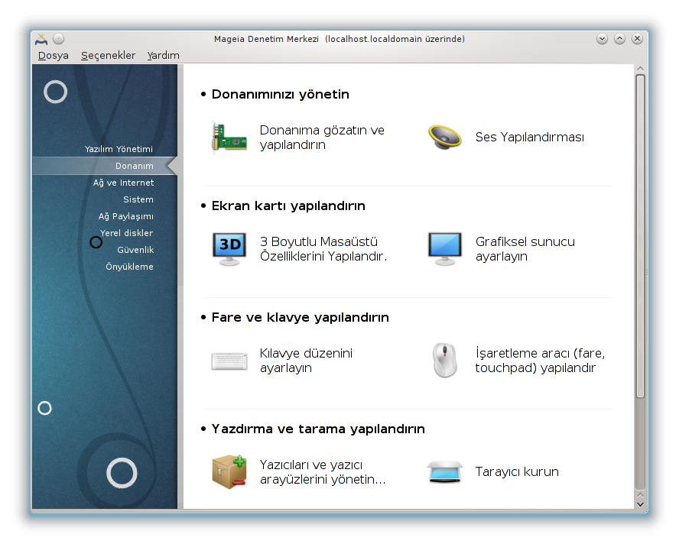The width and height of the screenshot is (679, 544).
Task: Select the Donanım sidebar tab
Action: [x=104, y=166]
